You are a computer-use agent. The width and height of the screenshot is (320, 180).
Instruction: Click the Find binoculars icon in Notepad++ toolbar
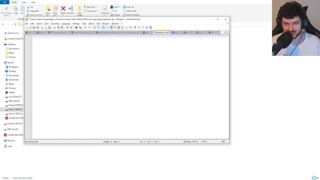[x=76, y=27]
